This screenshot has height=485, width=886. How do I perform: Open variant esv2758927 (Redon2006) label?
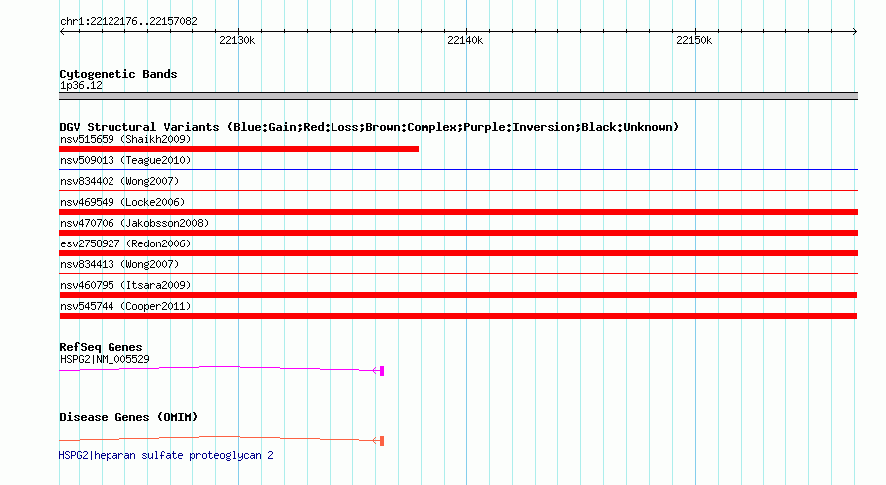coord(125,243)
